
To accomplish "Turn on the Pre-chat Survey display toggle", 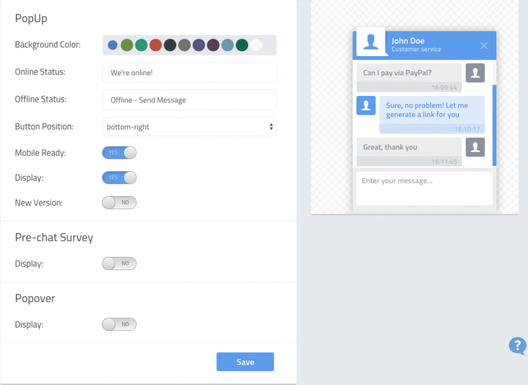I will 119,263.
